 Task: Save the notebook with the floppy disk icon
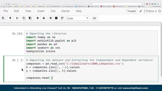(3, 18)
